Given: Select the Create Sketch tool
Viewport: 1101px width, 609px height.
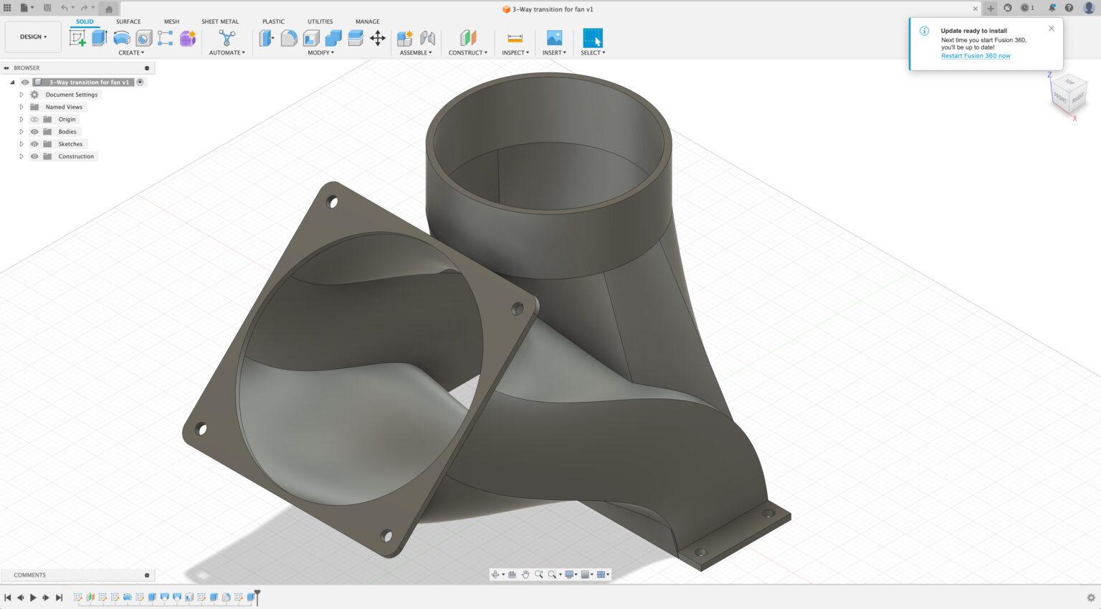Looking at the screenshot, I should click(77, 37).
